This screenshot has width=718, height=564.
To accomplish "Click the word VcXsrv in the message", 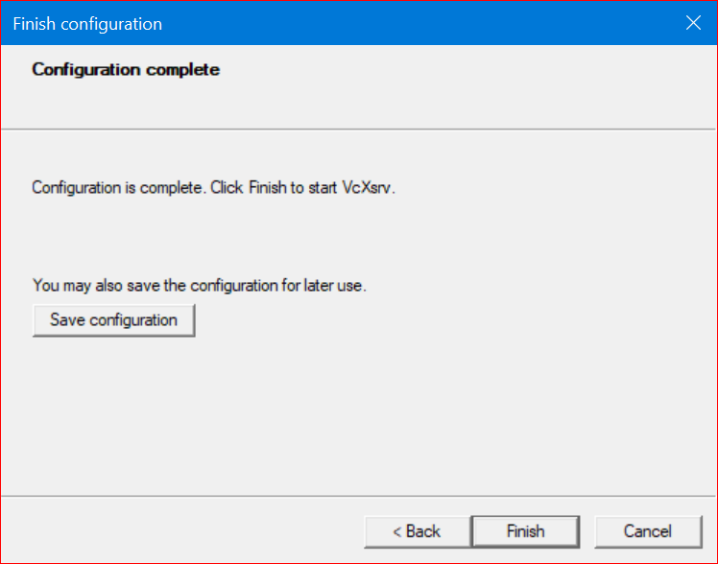I will tap(369, 188).
